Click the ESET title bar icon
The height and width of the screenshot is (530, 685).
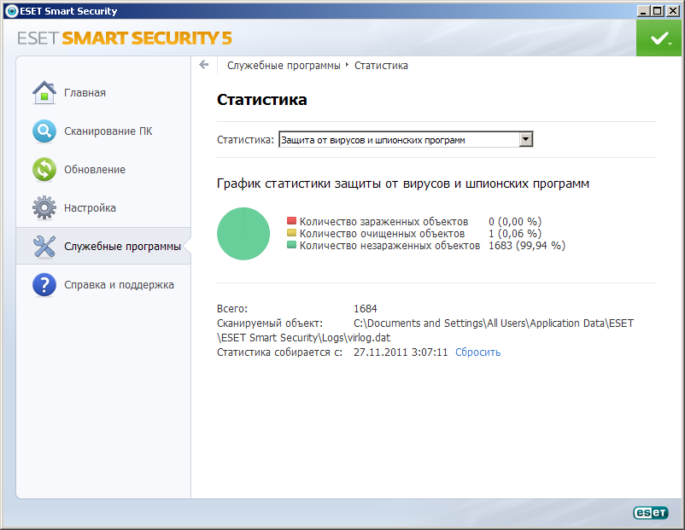click(x=9, y=11)
